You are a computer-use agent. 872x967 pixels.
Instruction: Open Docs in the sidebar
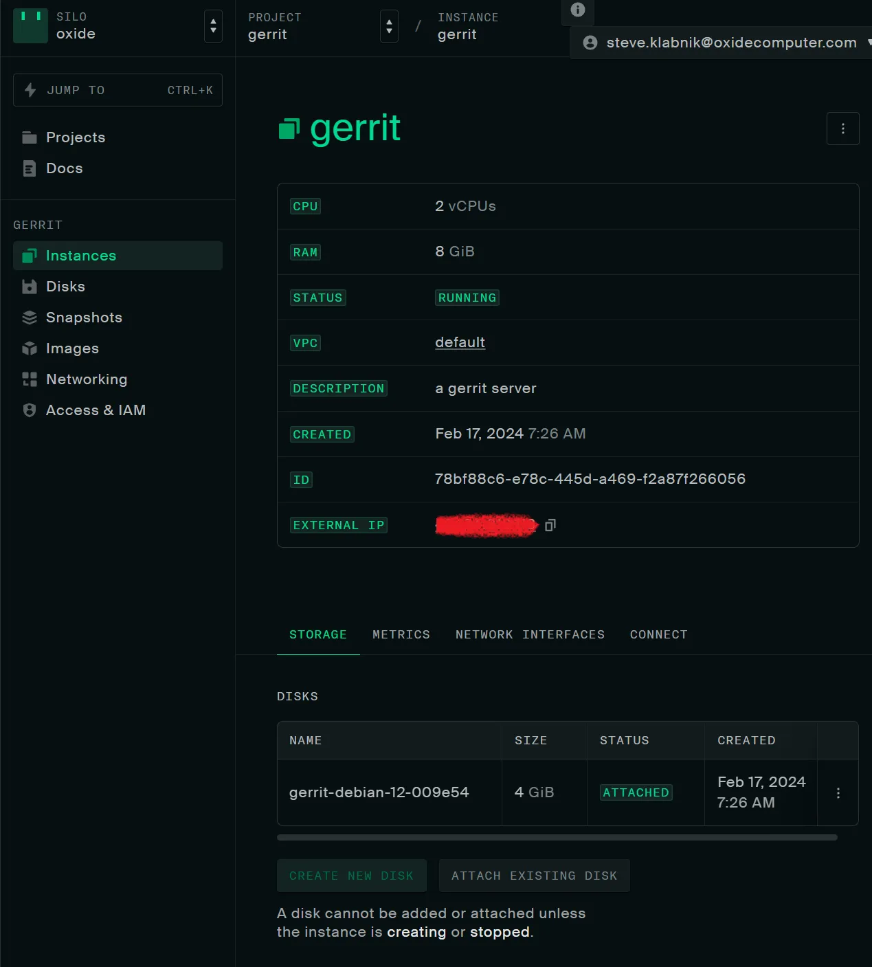pyautogui.click(x=118, y=168)
